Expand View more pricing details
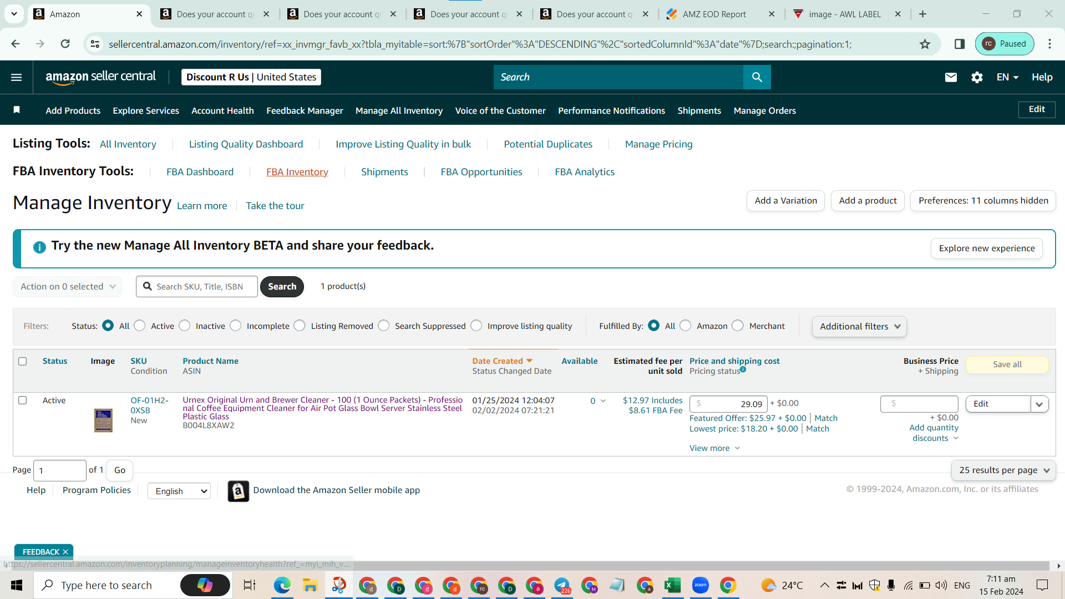 coord(714,448)
